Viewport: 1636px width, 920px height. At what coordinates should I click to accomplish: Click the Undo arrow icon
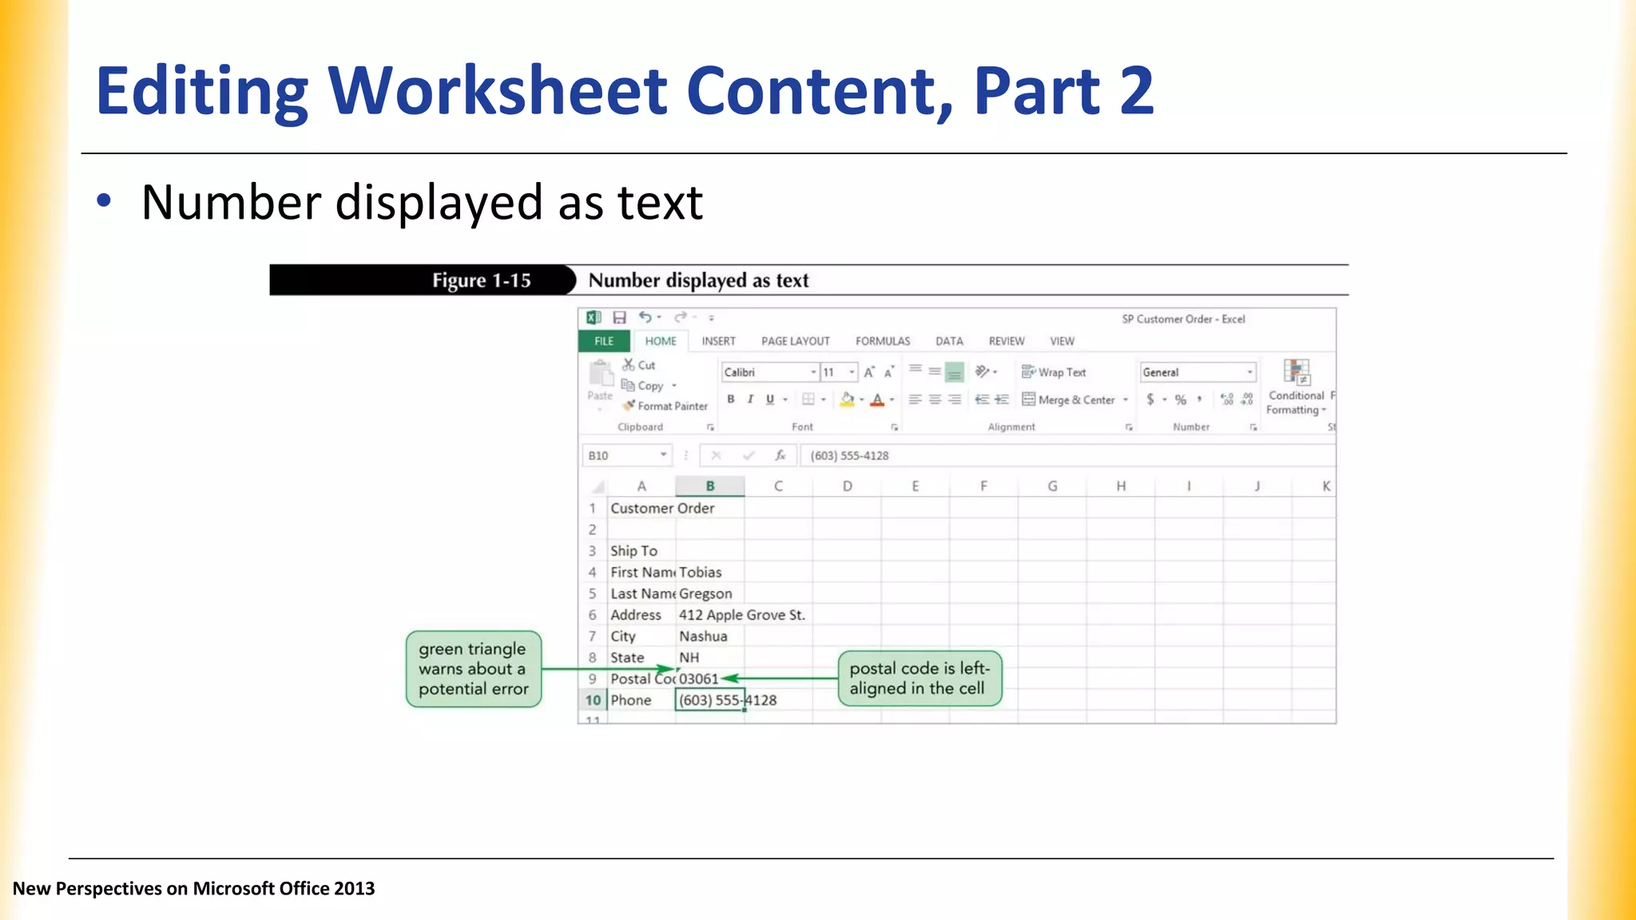point(645,317)
